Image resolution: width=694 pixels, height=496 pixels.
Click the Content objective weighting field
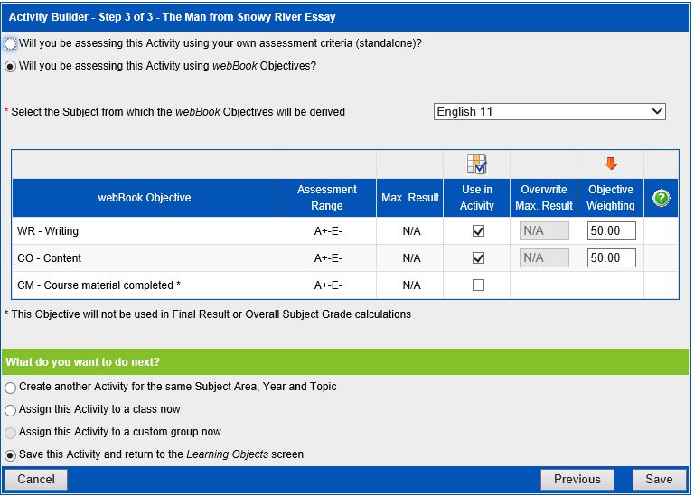pyautogui.click(x=611, y=258)
